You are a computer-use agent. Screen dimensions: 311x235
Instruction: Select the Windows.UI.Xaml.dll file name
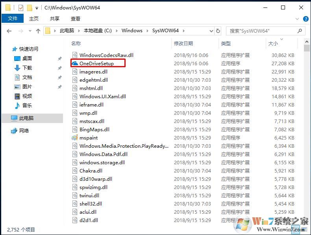103,96
